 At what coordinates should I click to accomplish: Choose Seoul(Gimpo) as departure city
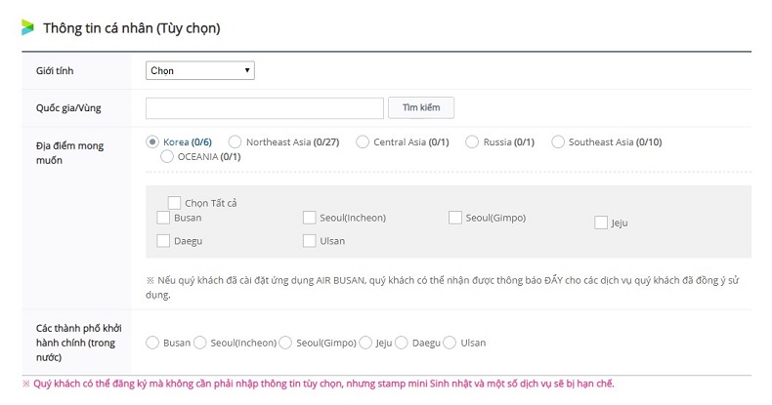(286, 343)
